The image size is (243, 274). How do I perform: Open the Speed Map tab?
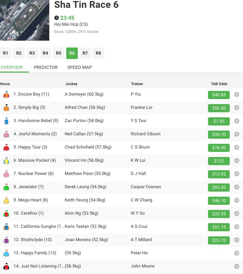[80, 67]
